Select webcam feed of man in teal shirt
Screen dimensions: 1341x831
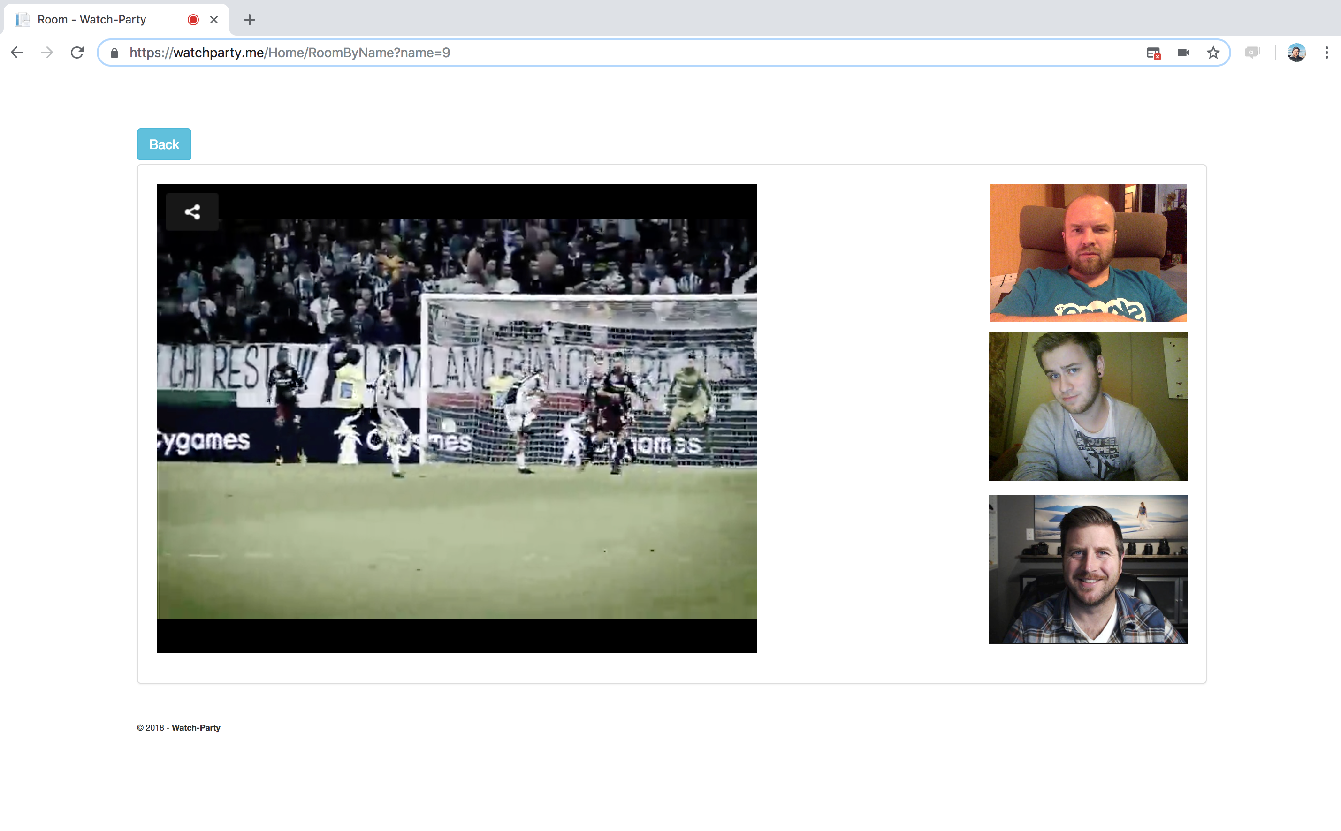click(x=1088, y=253)
